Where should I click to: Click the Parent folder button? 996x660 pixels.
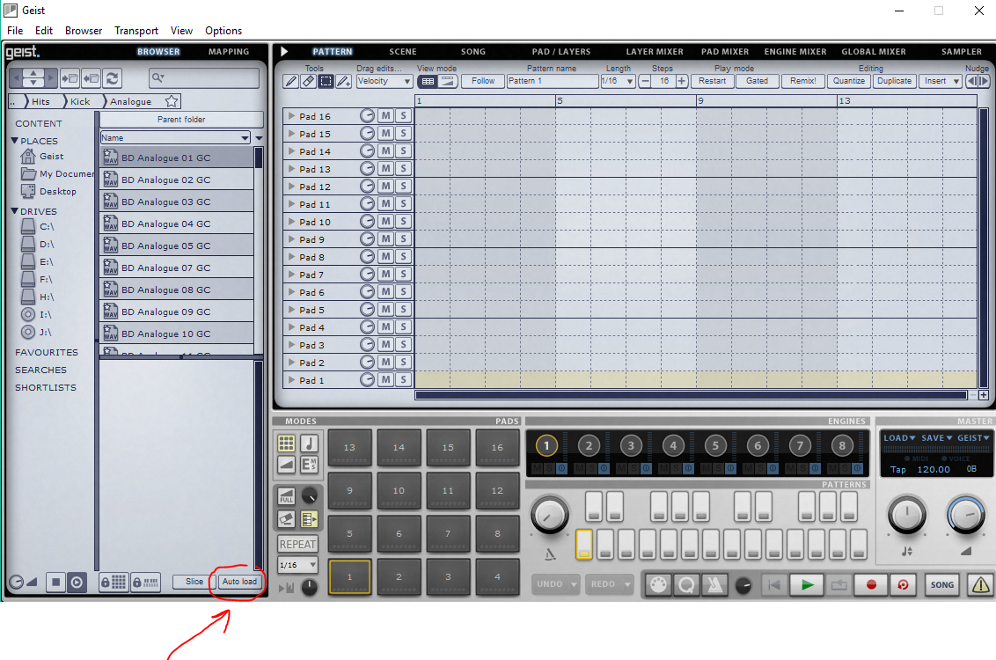click(x=181, y=120)
